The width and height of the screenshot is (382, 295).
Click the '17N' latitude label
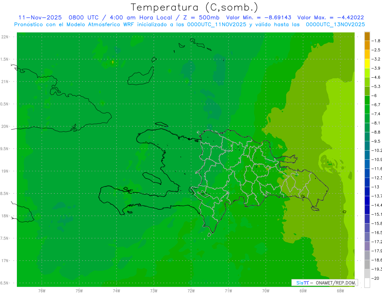[x=5, y=261]
